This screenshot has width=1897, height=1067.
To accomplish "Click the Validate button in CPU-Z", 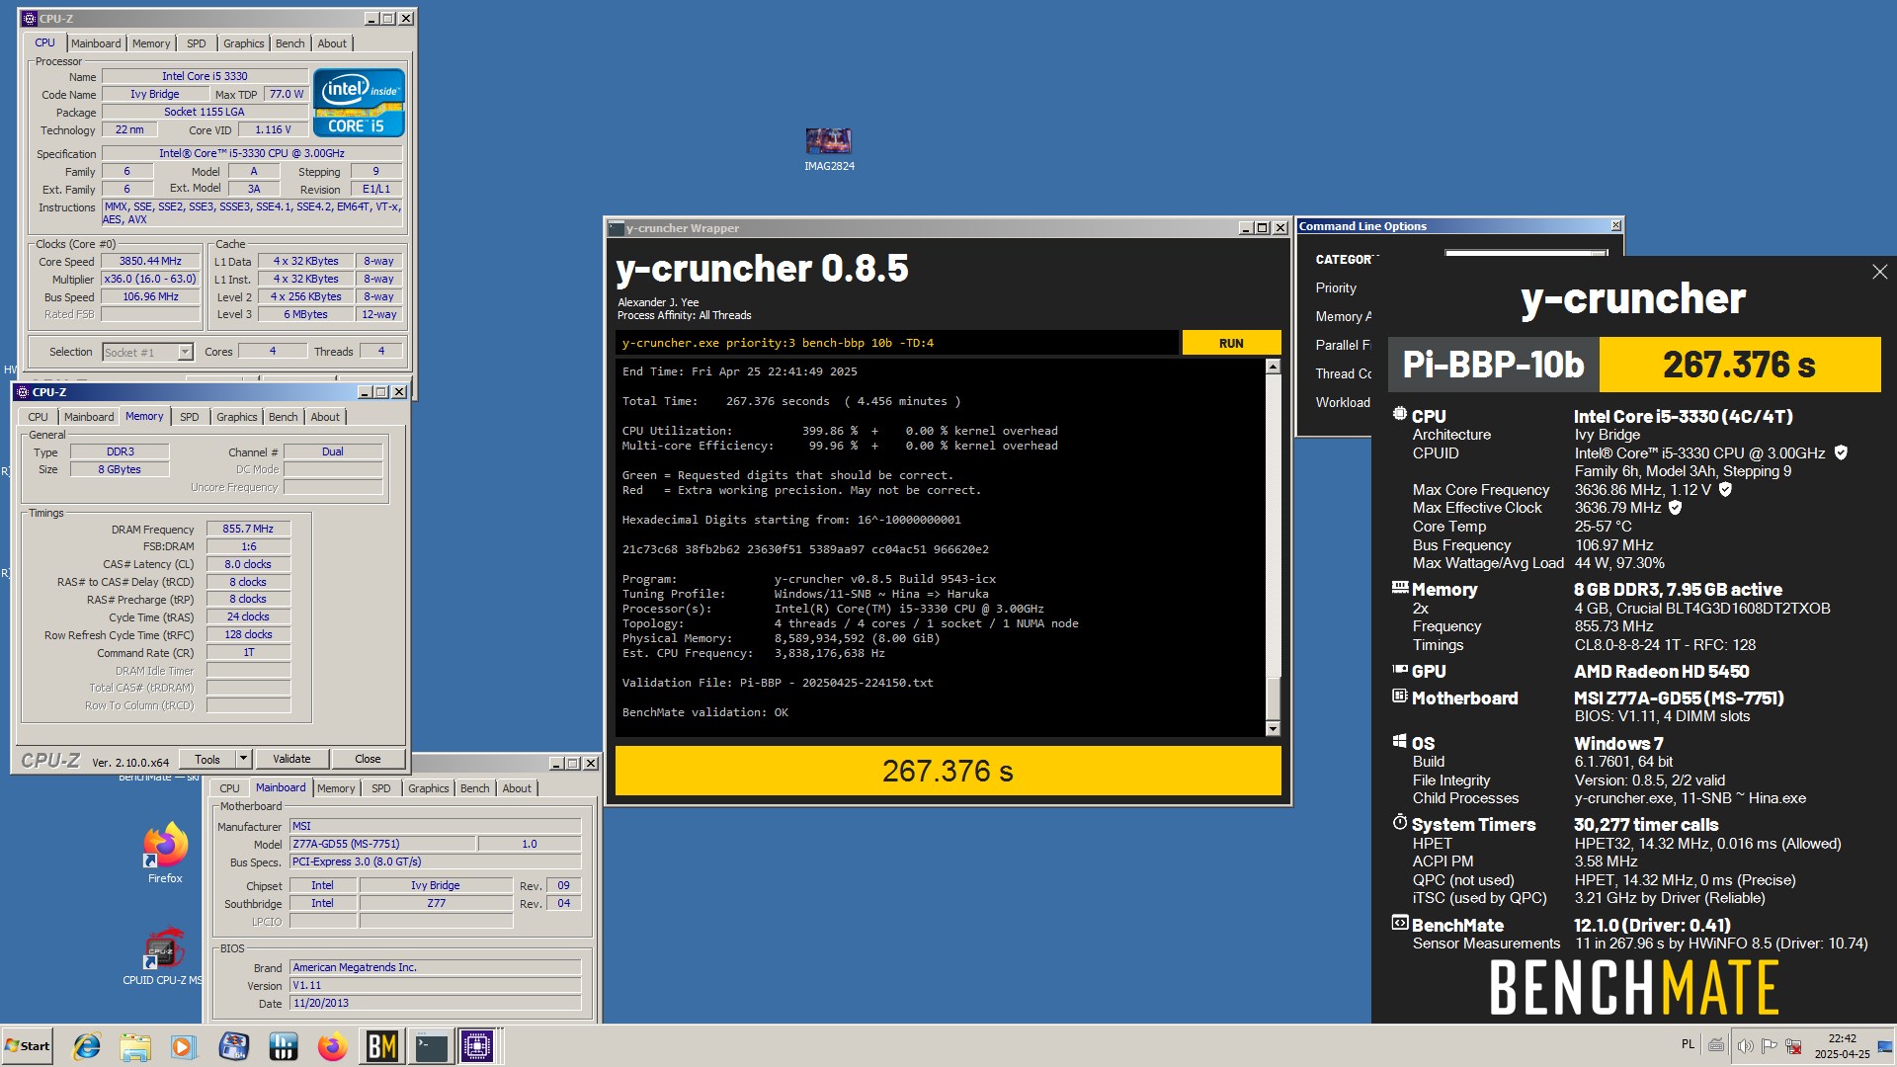I will pos(291,759).
